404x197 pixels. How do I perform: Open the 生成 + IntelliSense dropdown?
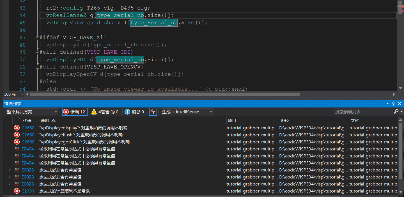point(187,112)
